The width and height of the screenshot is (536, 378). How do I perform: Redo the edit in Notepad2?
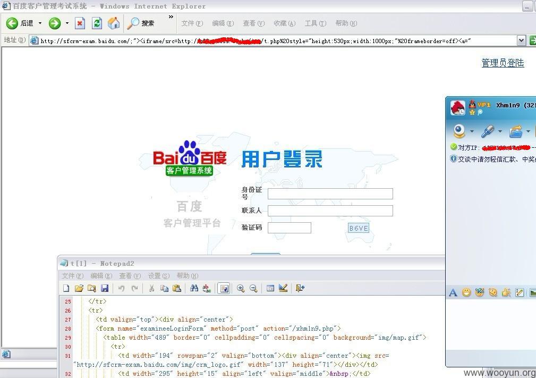tap(135, 288)
